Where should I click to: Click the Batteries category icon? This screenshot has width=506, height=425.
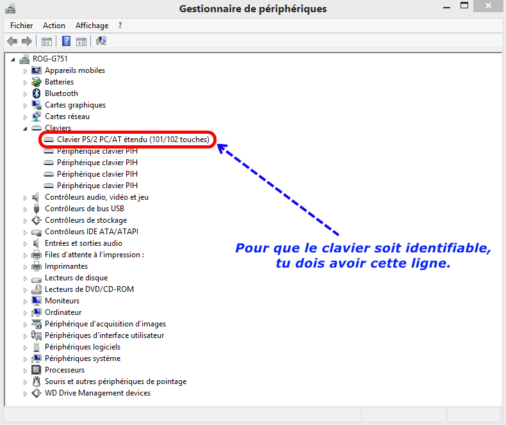coord(37,82)
